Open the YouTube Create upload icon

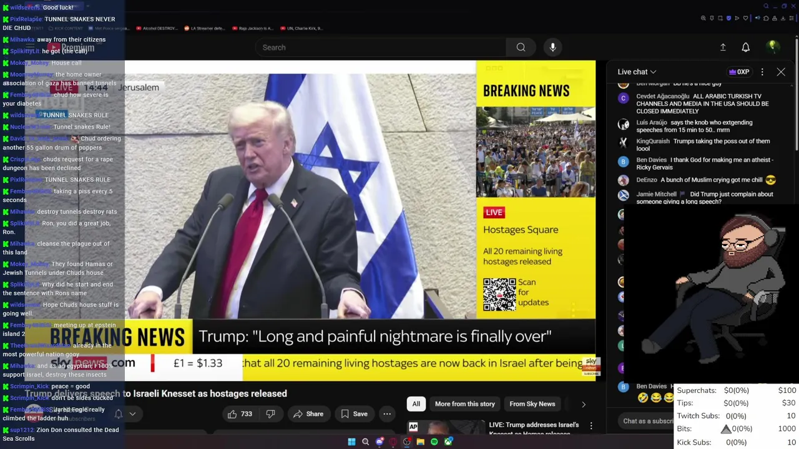[x=723, y=47]
